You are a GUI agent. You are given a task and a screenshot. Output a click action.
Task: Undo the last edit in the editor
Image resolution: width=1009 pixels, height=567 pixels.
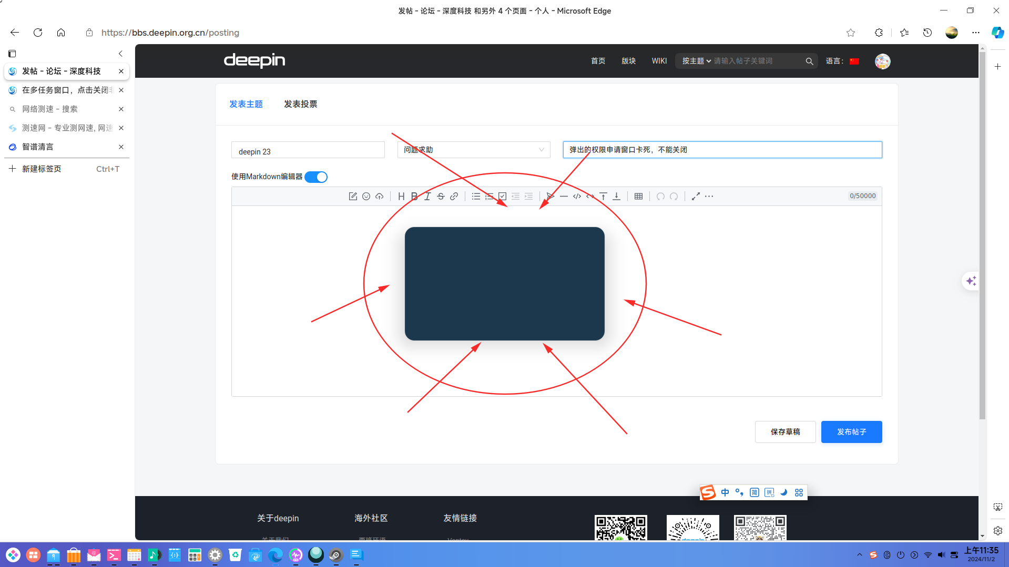[660, 197]
